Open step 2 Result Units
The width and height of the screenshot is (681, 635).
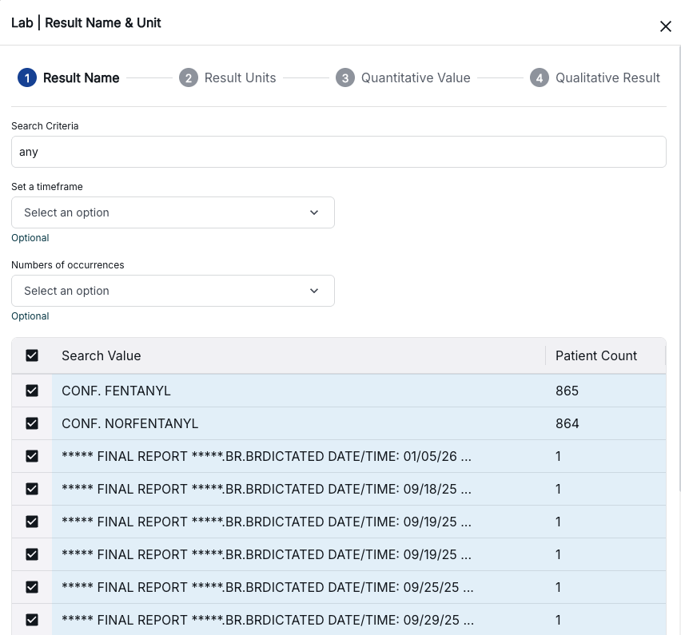coord(228,77)
